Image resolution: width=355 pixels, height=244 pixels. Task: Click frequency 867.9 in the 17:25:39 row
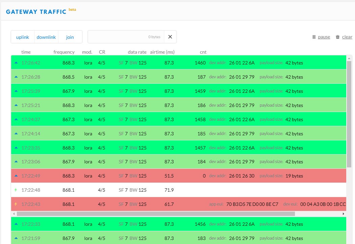pyautogui.click(x=69, y=91)
